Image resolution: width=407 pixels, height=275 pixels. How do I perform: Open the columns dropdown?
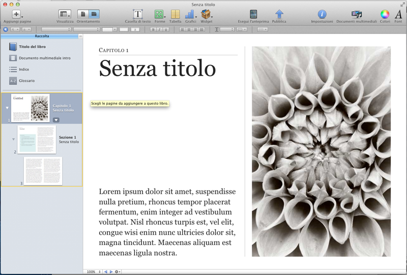[x=241, y=29]
